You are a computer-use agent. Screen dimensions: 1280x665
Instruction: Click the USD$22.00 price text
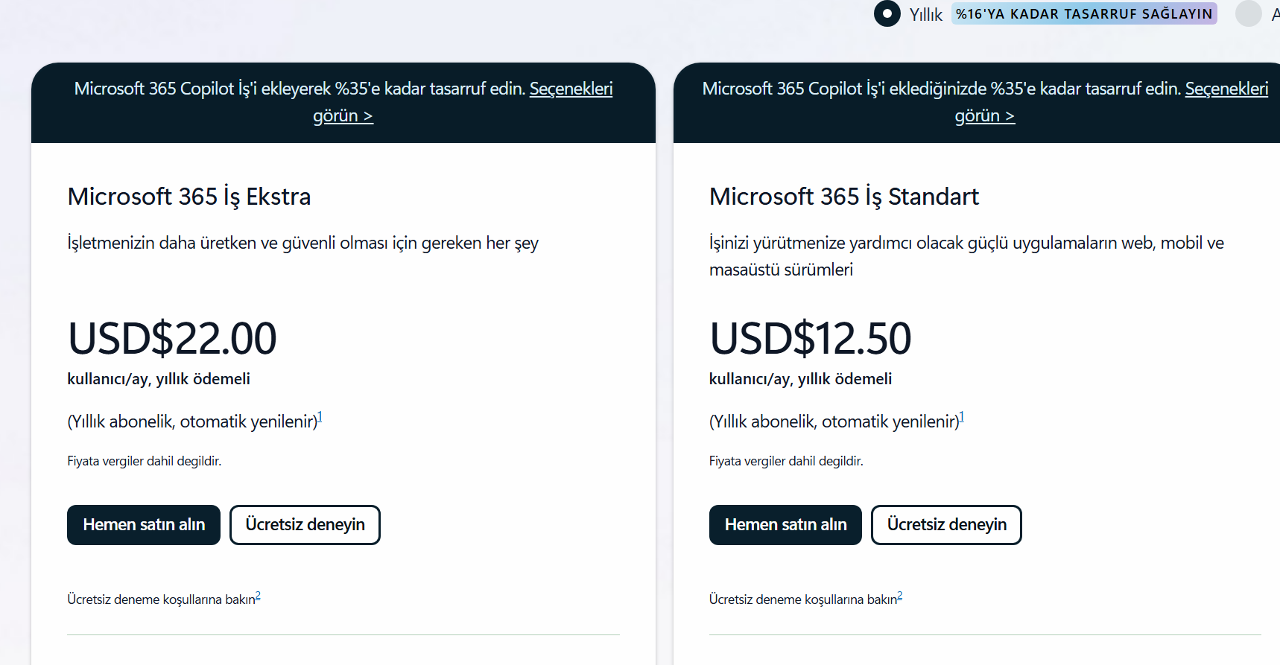pos(172,338)
